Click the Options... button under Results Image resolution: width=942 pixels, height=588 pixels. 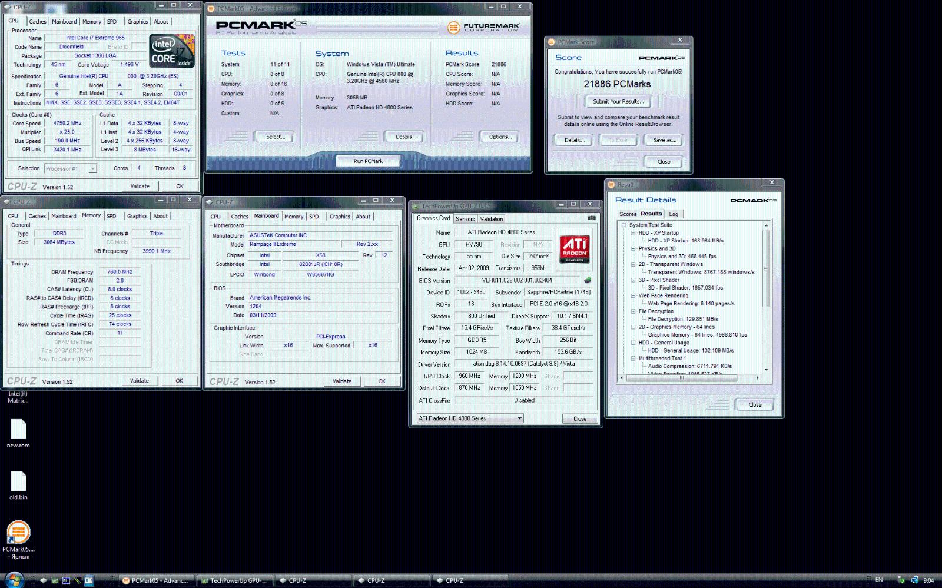pos(500,137)
